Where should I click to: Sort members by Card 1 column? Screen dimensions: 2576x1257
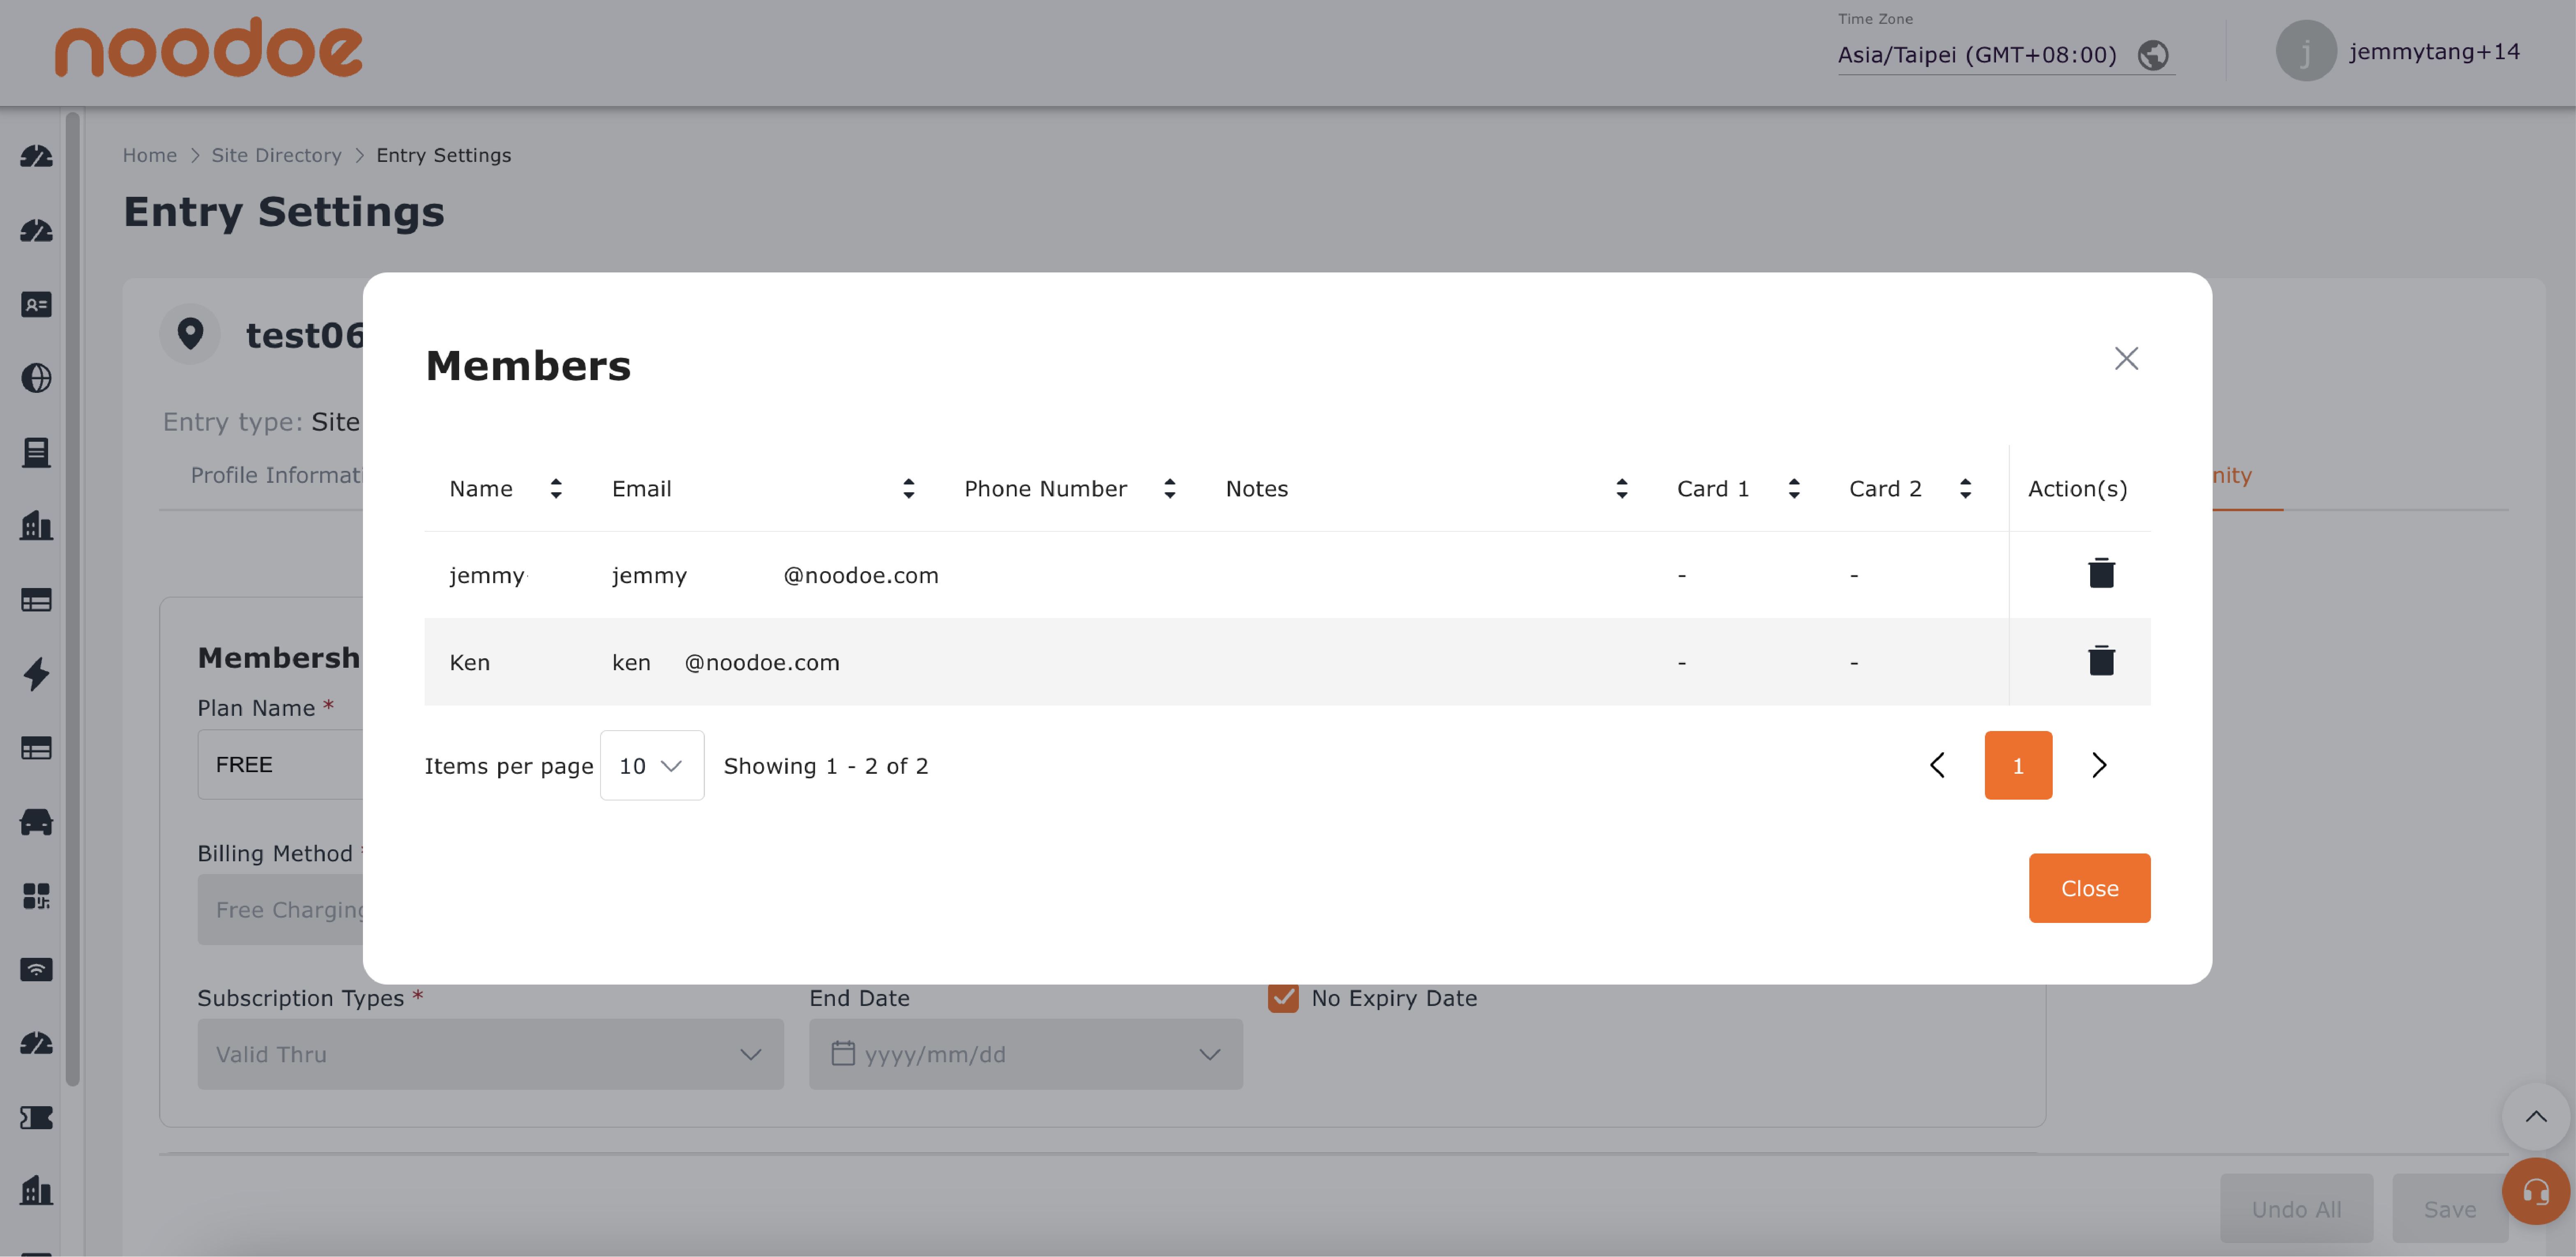click(1794, 489)
